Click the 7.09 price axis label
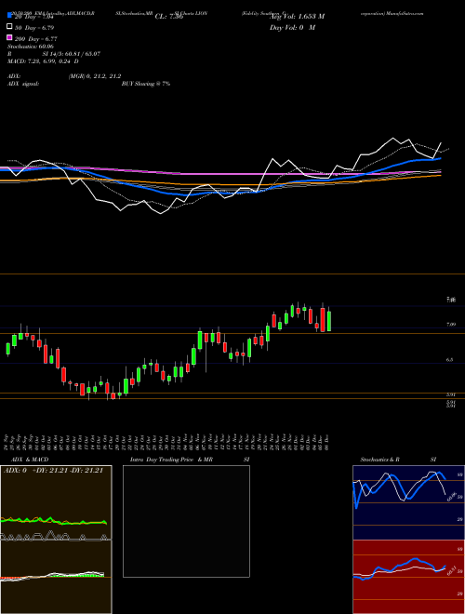Image resolution: width=465 pixels, height=614 pixels. click(451, 325)
